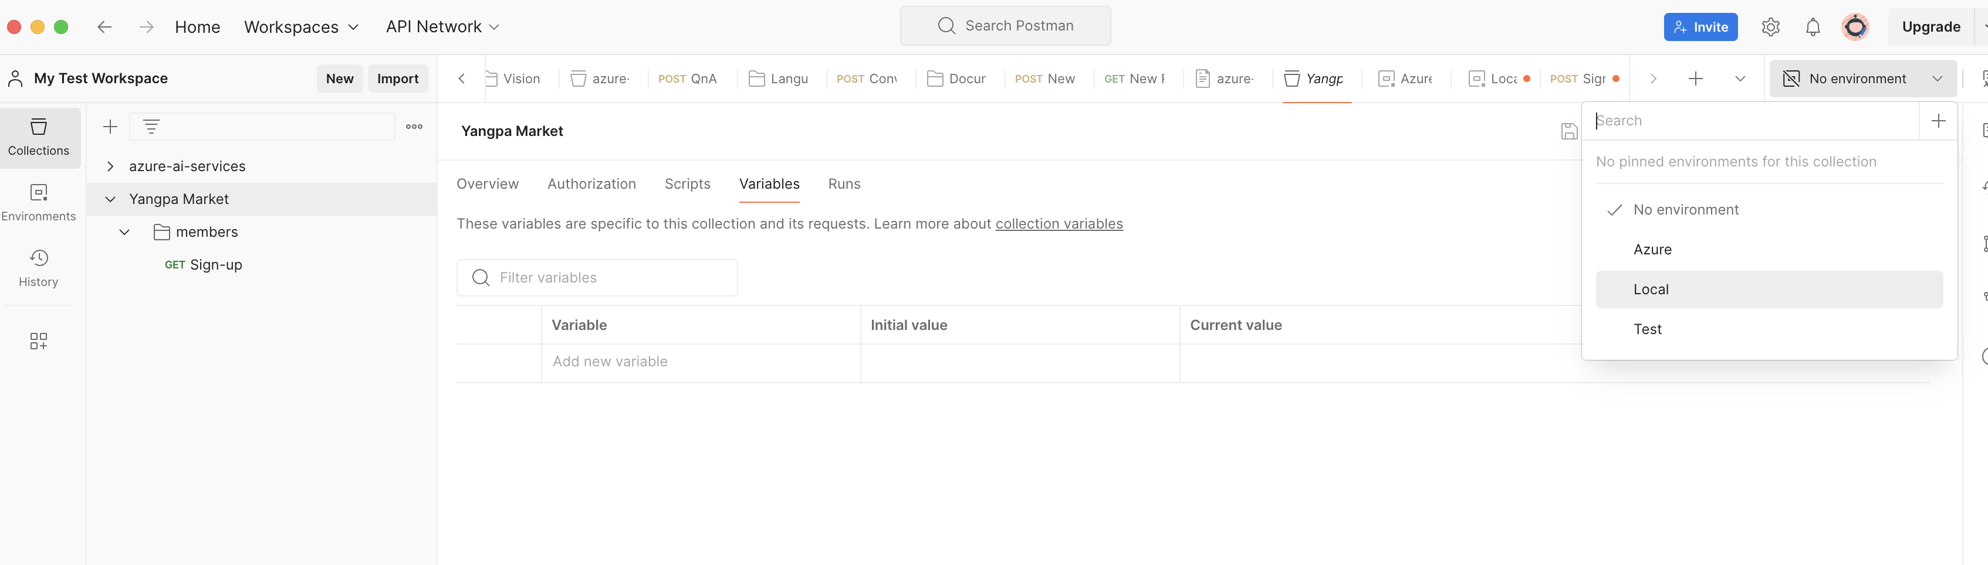The height and width of the screenshot is (565, 1988).
Task: Click the Initial value column header
Action: 909,325
